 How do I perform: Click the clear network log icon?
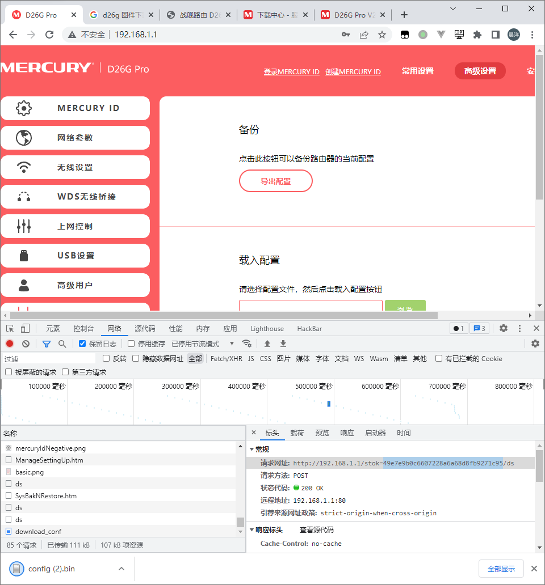[x=26, y=344]
